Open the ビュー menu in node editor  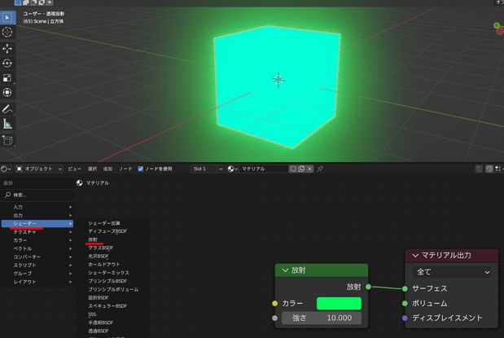[75, 169]
